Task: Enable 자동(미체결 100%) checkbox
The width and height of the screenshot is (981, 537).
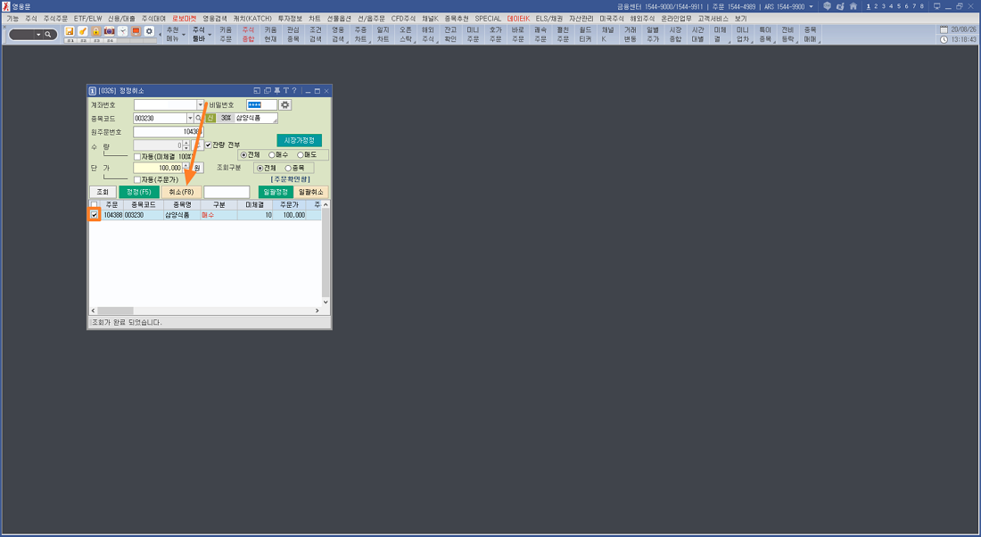Action: pyautogui.click(x=137, y=156)
